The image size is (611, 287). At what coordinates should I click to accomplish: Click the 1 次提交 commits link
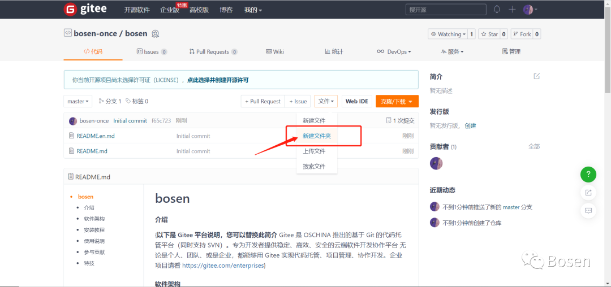coord(400,120)
